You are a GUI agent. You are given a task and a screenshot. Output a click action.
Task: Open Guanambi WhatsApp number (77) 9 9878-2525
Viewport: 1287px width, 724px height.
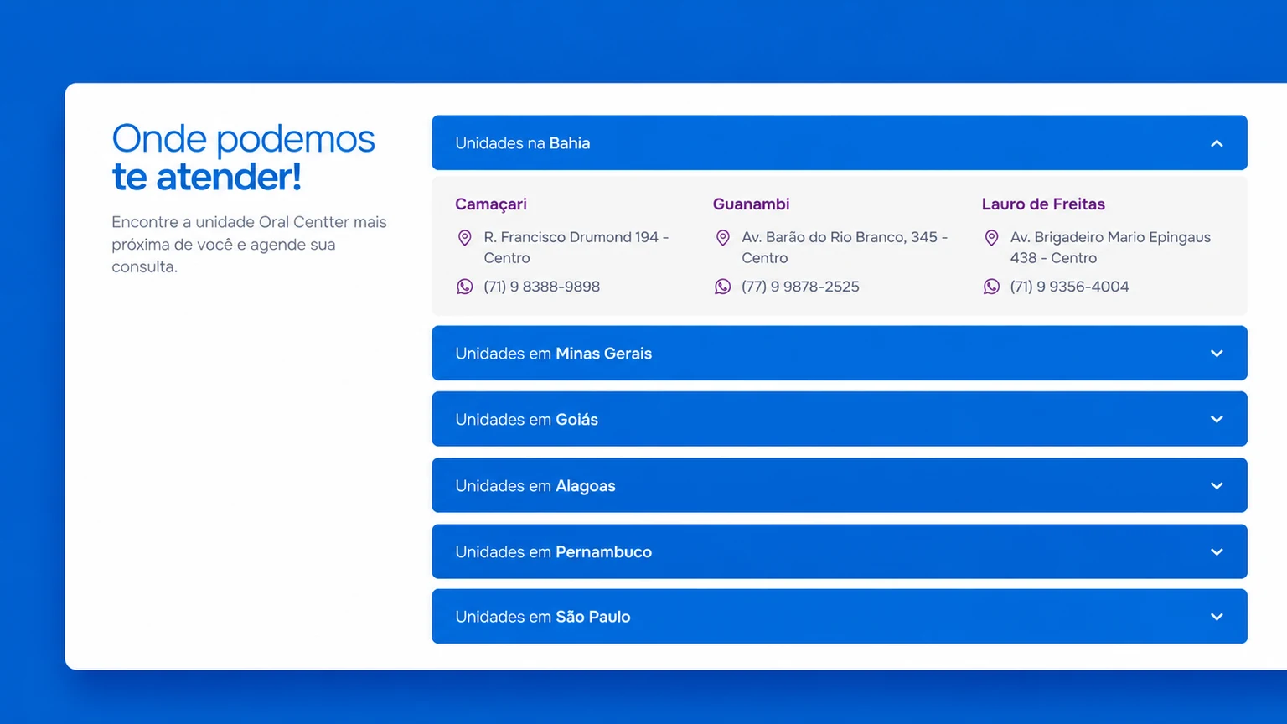point(800,287)
